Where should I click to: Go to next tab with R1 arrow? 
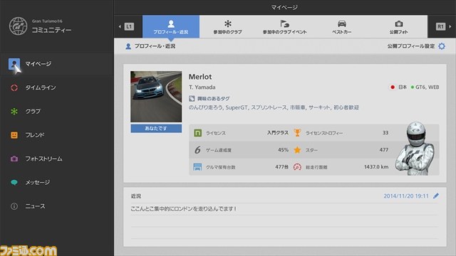[443, 27]
